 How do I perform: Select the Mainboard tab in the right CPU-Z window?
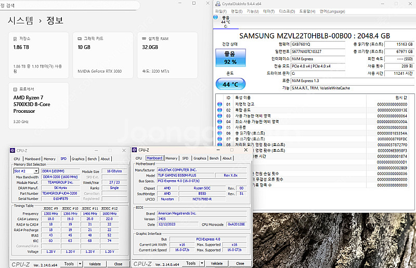click(x=154, y=158)
